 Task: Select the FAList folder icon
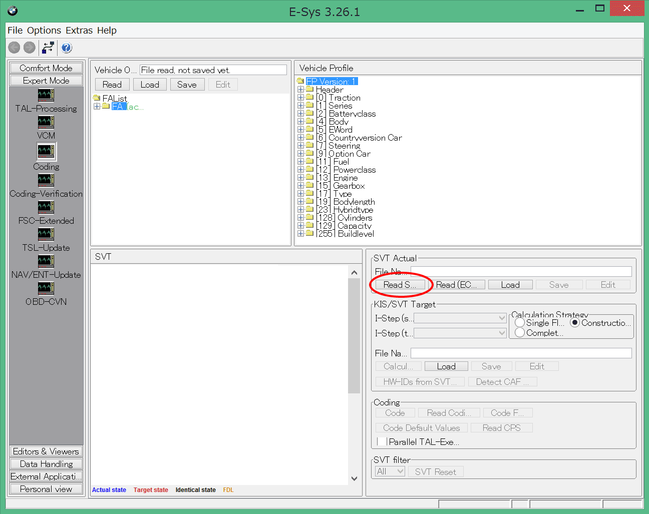click(x=97, y=98)
